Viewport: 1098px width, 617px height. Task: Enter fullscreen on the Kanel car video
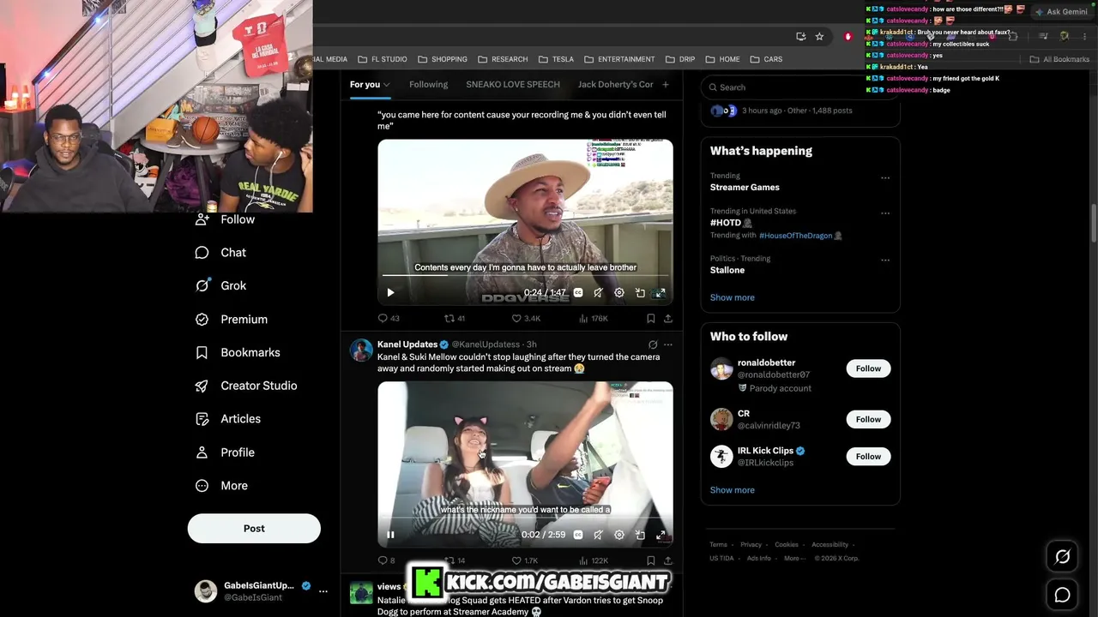tap(661, 535)
